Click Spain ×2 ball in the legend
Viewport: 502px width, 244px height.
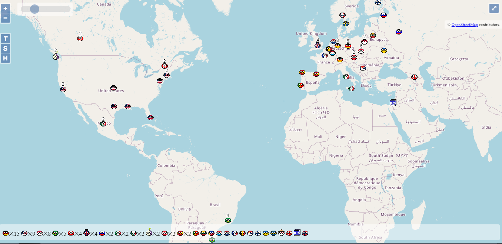pyautogui.click(x=180, y=233)
